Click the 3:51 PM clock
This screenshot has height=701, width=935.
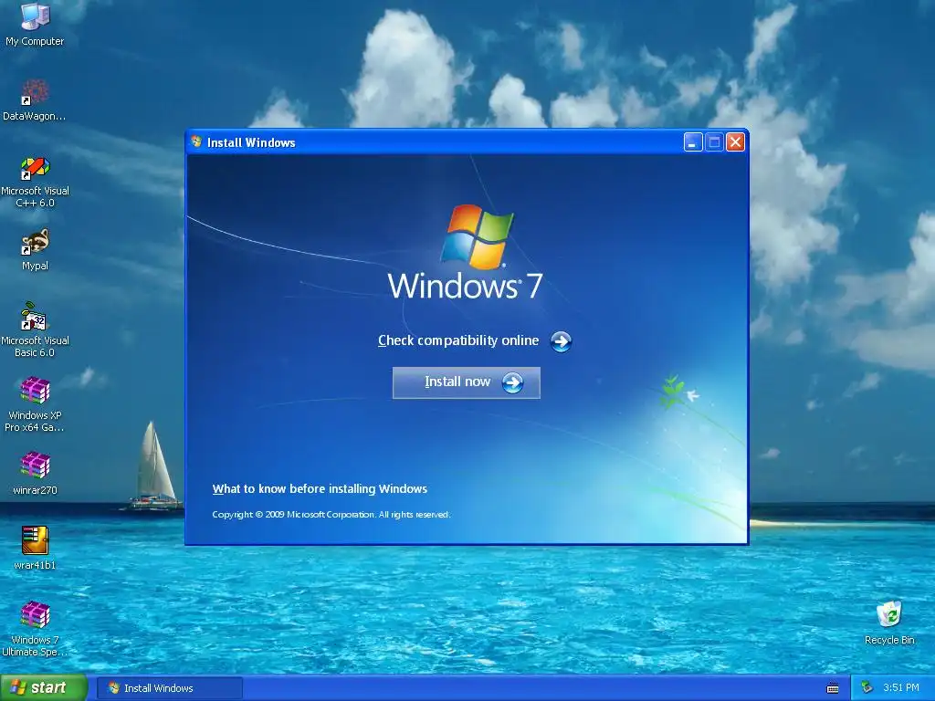click(x=901, y=688)
